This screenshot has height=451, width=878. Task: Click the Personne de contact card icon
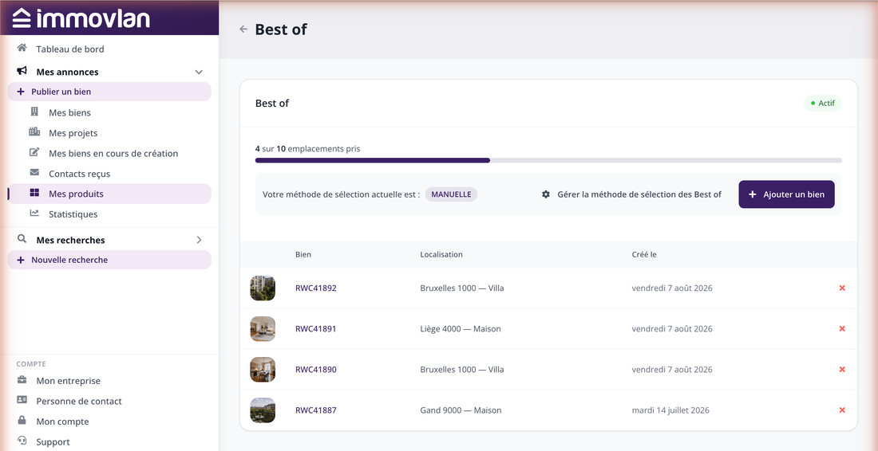click(22, 401)
